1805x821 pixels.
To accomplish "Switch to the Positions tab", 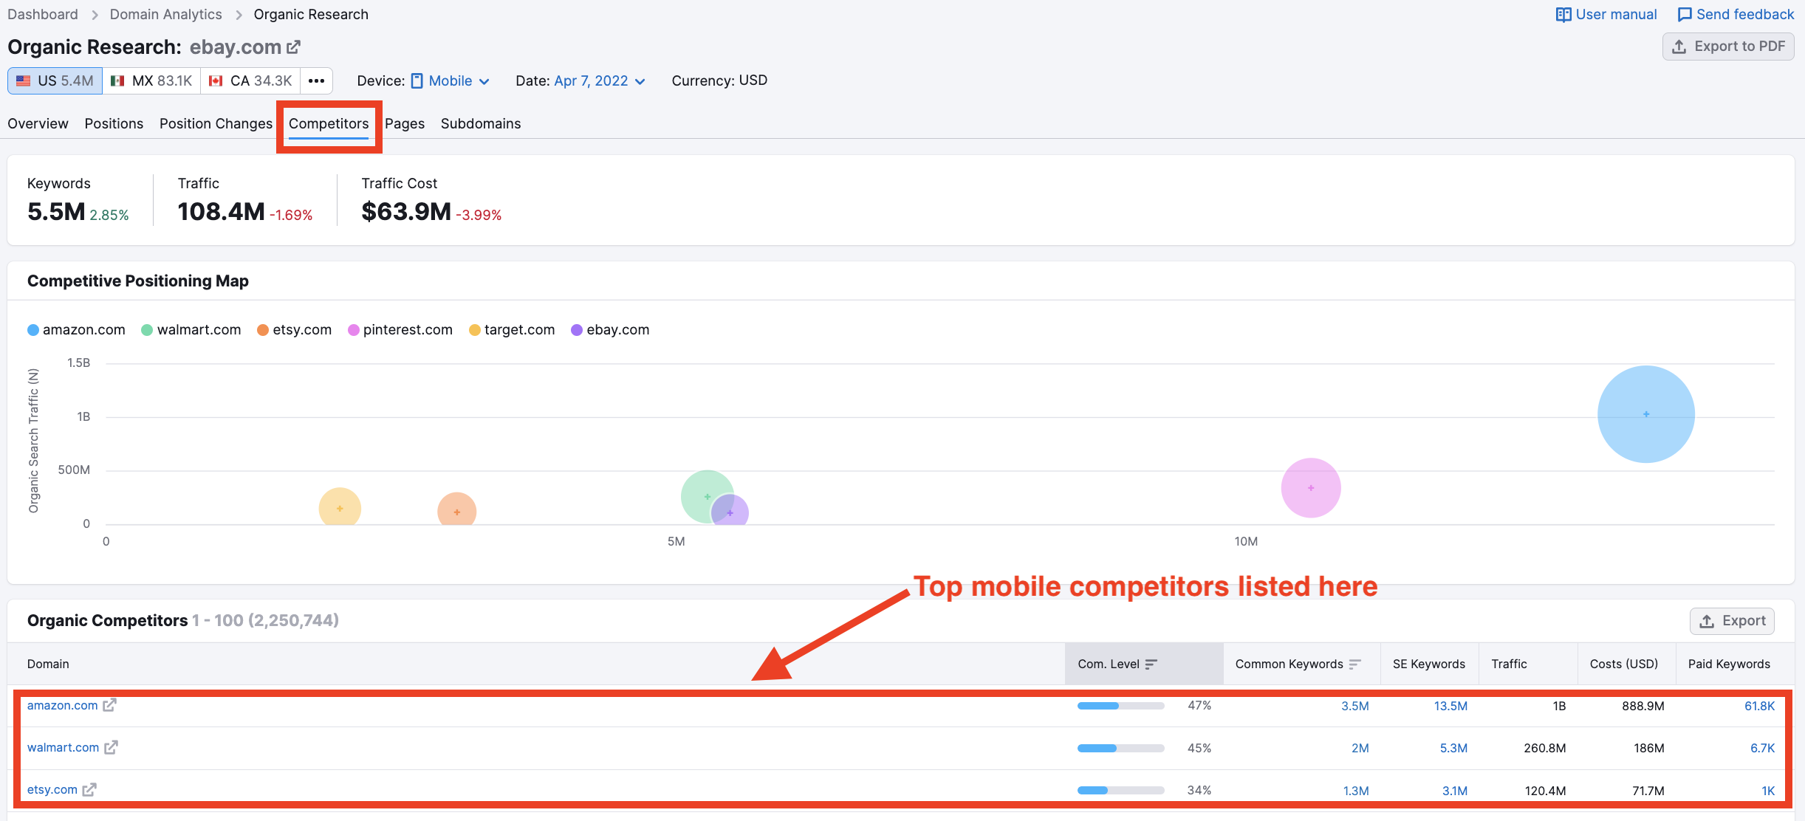I will point(114,123).
